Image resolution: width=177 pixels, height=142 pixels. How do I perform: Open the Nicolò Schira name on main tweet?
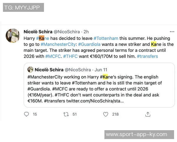tap(37, 32)
